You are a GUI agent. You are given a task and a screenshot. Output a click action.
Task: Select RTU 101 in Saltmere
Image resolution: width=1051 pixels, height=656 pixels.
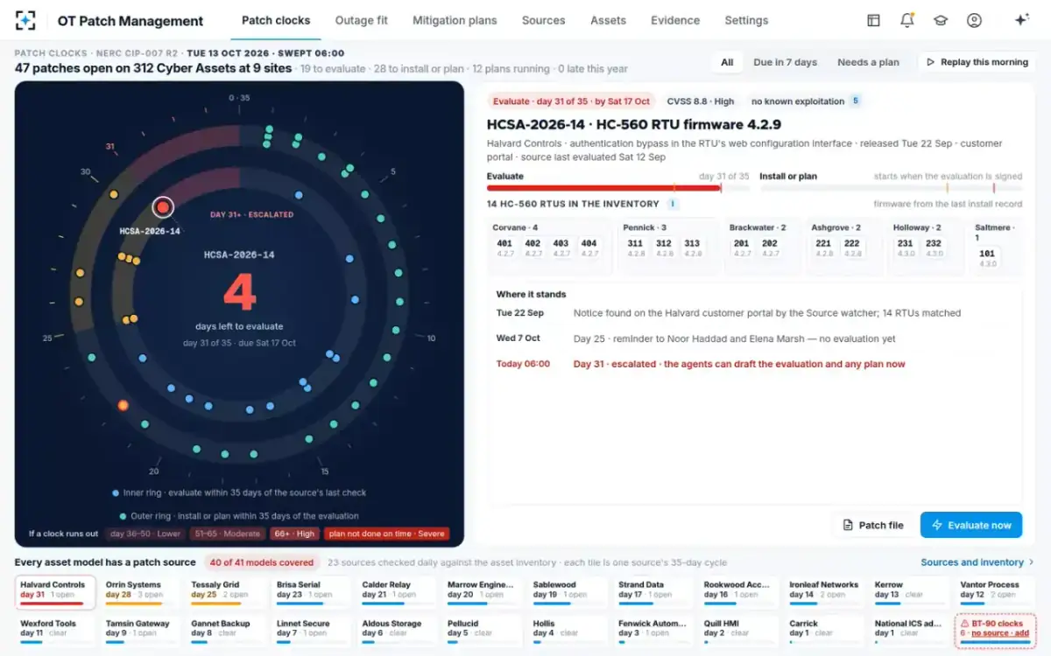[x=988, y=258]
